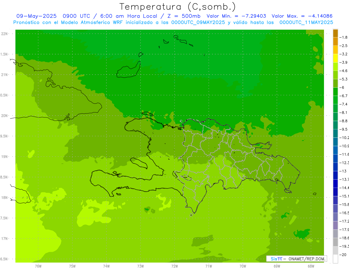Click the orange swatch between -1.8 and -2.5

335,41
